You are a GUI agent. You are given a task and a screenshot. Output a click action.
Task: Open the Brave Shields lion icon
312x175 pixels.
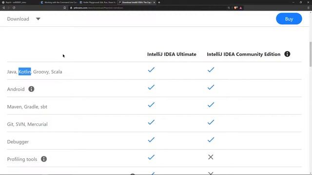tap(236, 8)
